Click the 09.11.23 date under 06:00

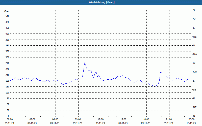pyautogui.click(x=55, y=123)
